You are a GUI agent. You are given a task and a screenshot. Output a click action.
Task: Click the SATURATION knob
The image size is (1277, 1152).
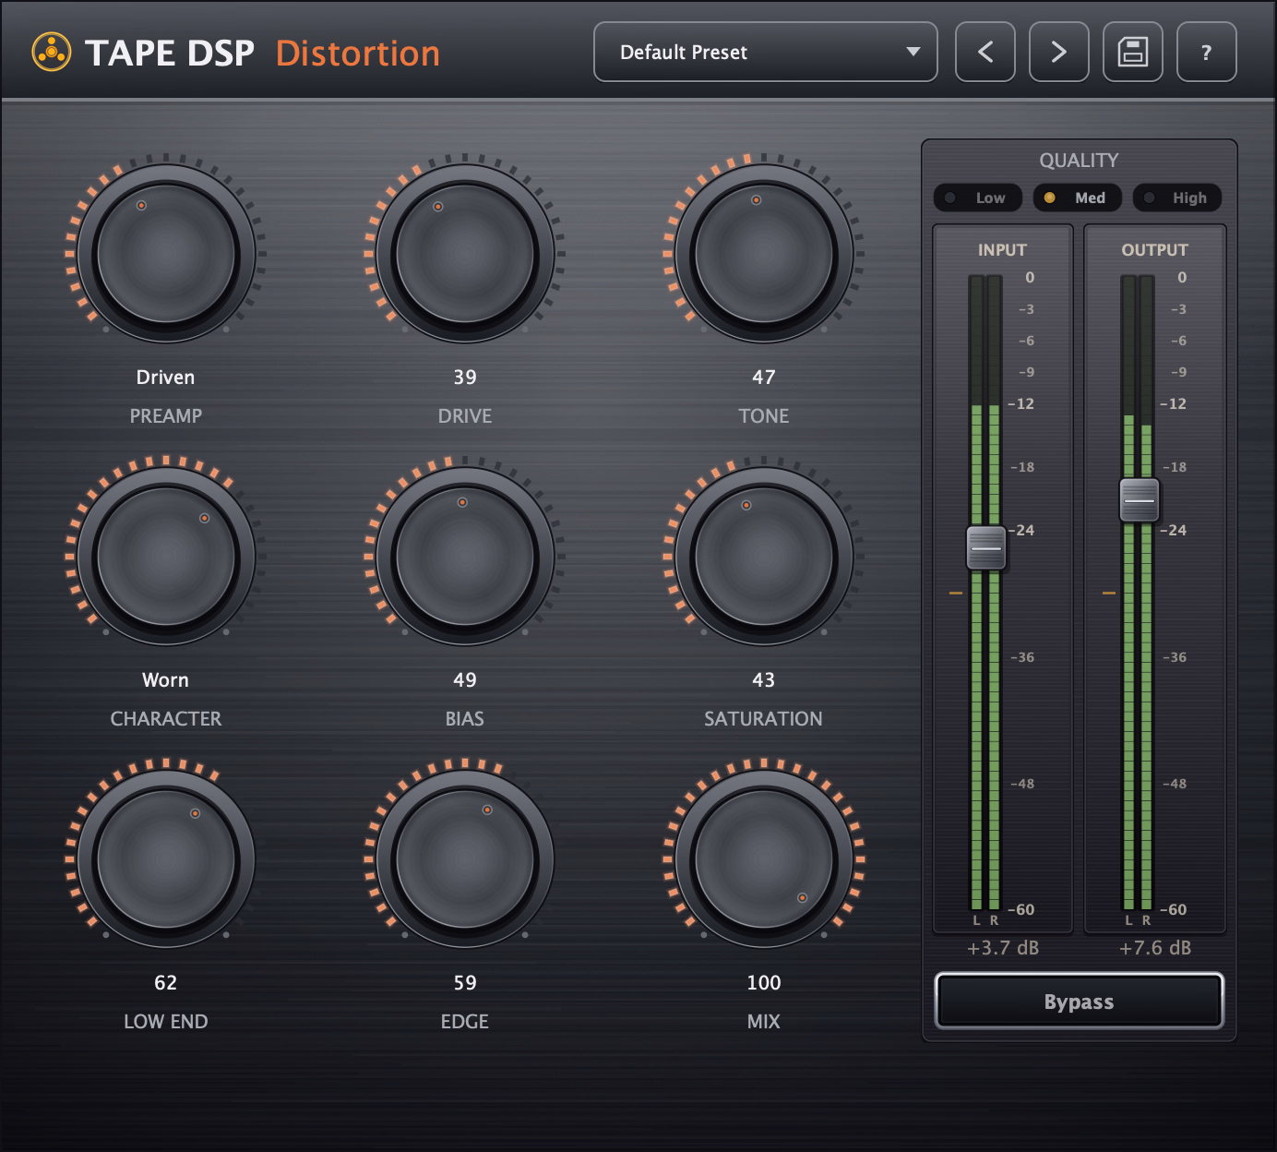click(x=764, y=556)
